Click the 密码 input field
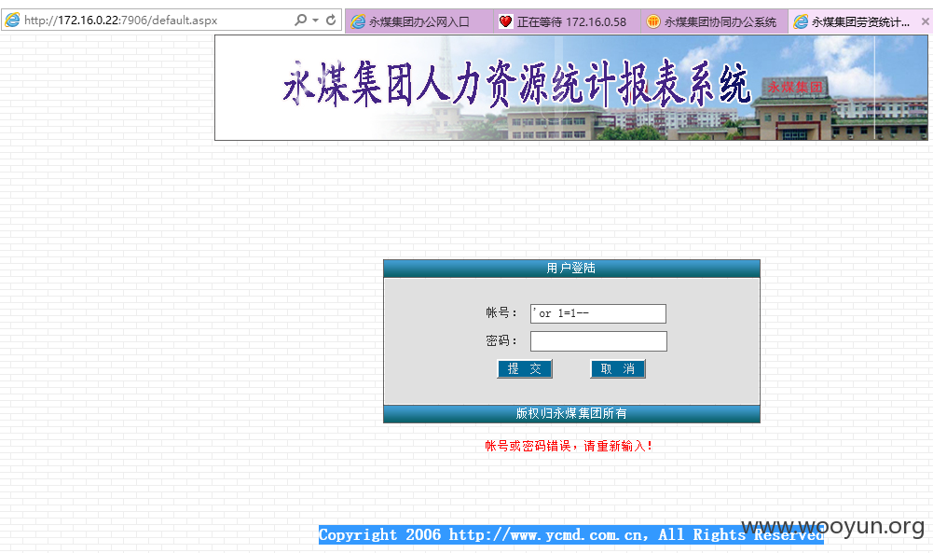 tap(598, 341)
